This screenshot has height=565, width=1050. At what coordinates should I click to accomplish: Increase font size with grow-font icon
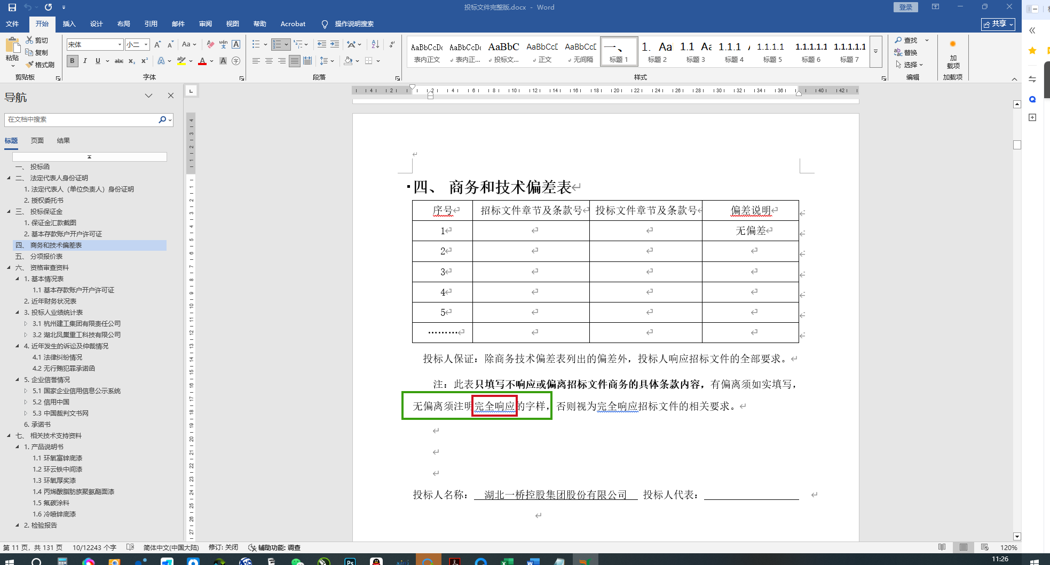(x=157, y=44)
